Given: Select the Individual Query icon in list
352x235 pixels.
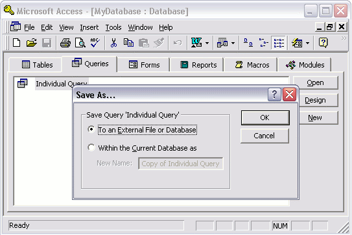Looking at the screenshot, I should click(22, 83).
